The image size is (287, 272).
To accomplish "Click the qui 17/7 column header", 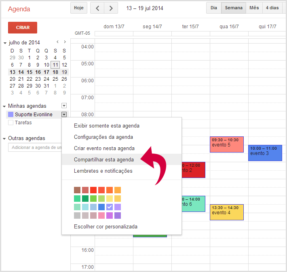I will click(x=268, y=27).
